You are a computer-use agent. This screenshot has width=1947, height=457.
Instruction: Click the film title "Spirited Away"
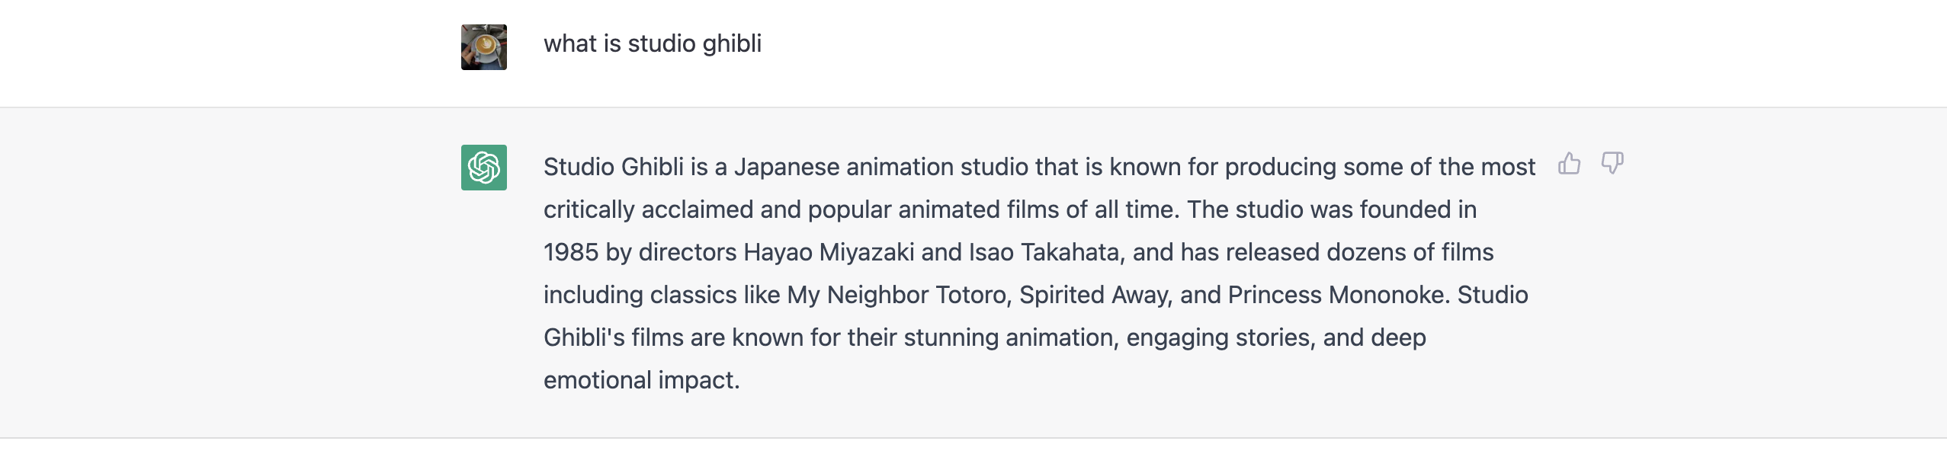pos(1095,295)
